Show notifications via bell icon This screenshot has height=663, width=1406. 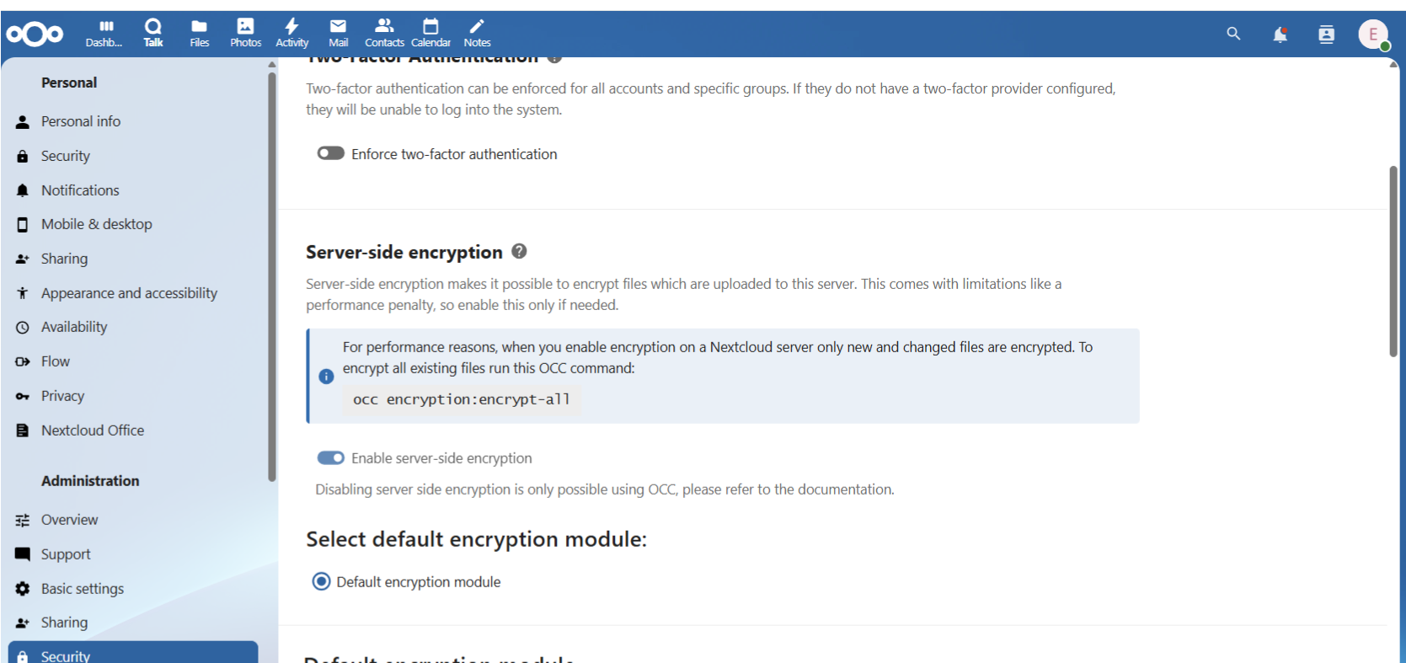point(1280,35)
